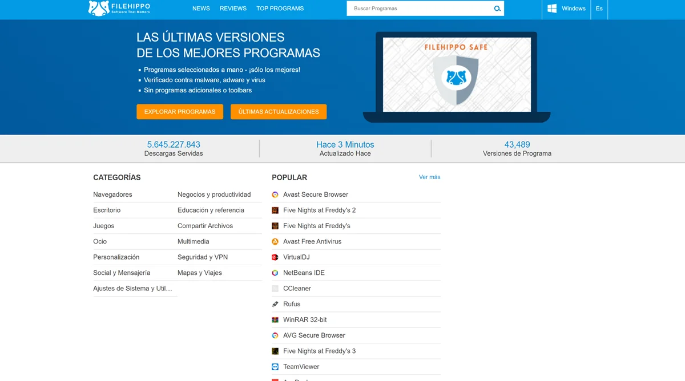
Task: Click the Hace 3 Minutos text
Action: (x=345, y=145)
